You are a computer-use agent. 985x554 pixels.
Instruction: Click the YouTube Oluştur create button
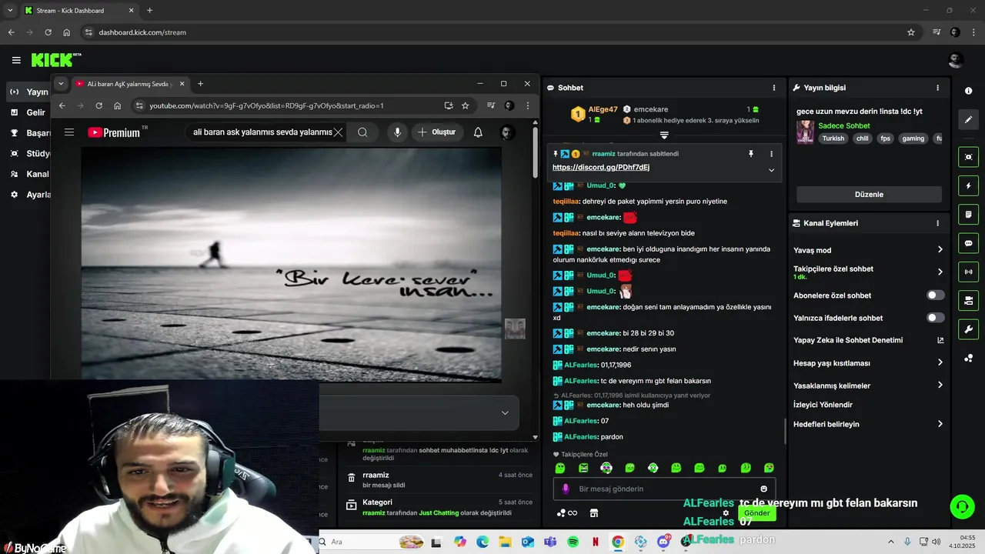437,132
